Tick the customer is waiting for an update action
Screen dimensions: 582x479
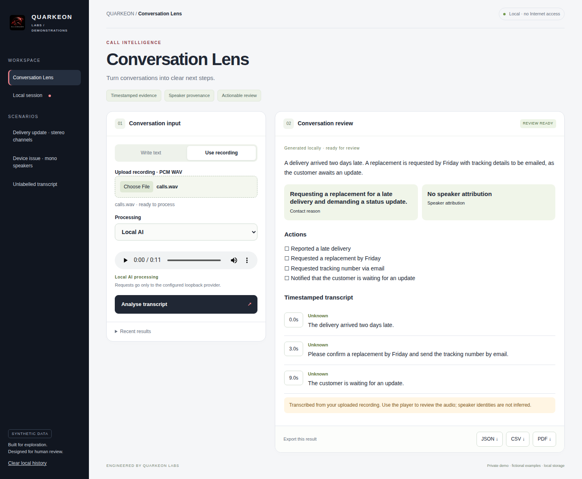click(287, 278)
